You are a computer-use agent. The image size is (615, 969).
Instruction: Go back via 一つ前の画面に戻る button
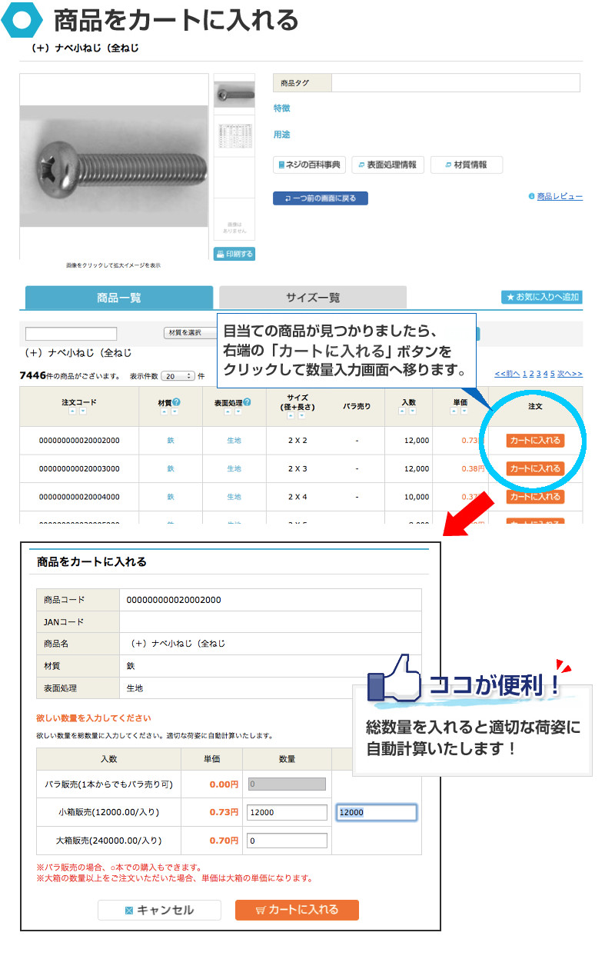[321, 198]
